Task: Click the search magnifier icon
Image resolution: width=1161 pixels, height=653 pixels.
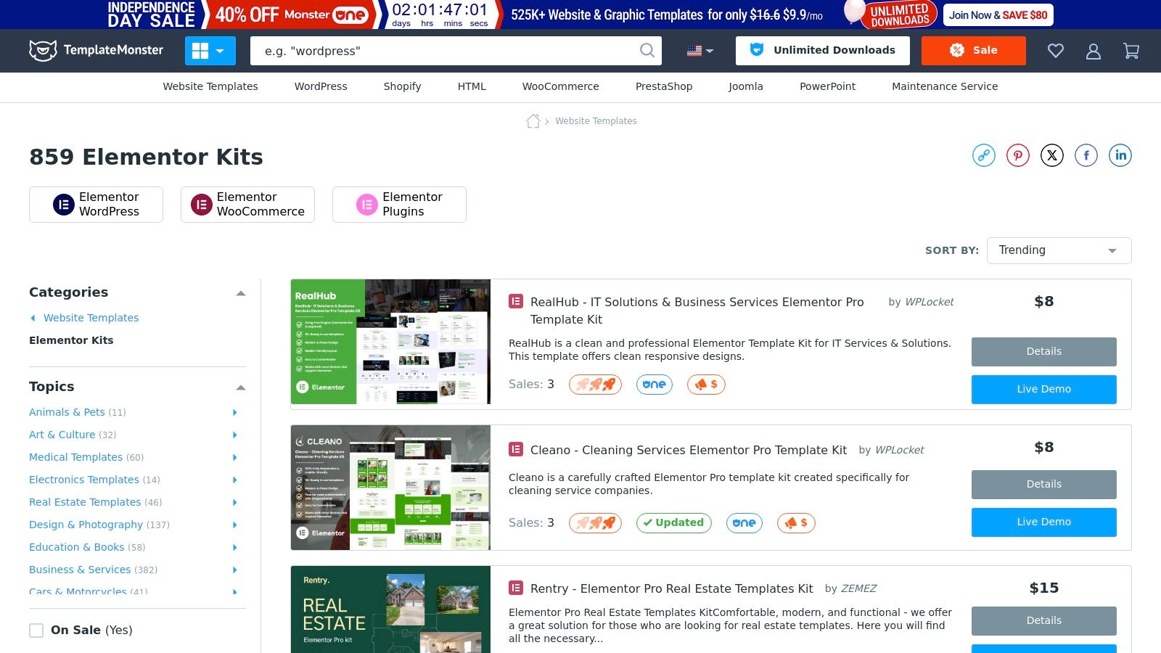Action: [647, 50]
